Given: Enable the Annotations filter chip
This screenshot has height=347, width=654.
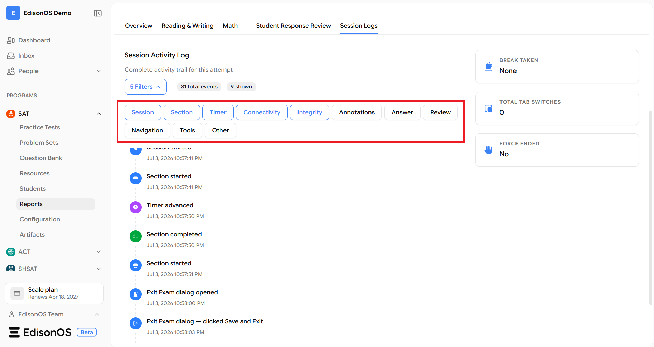Looking at the screenshot, I should tap(357, 112).
